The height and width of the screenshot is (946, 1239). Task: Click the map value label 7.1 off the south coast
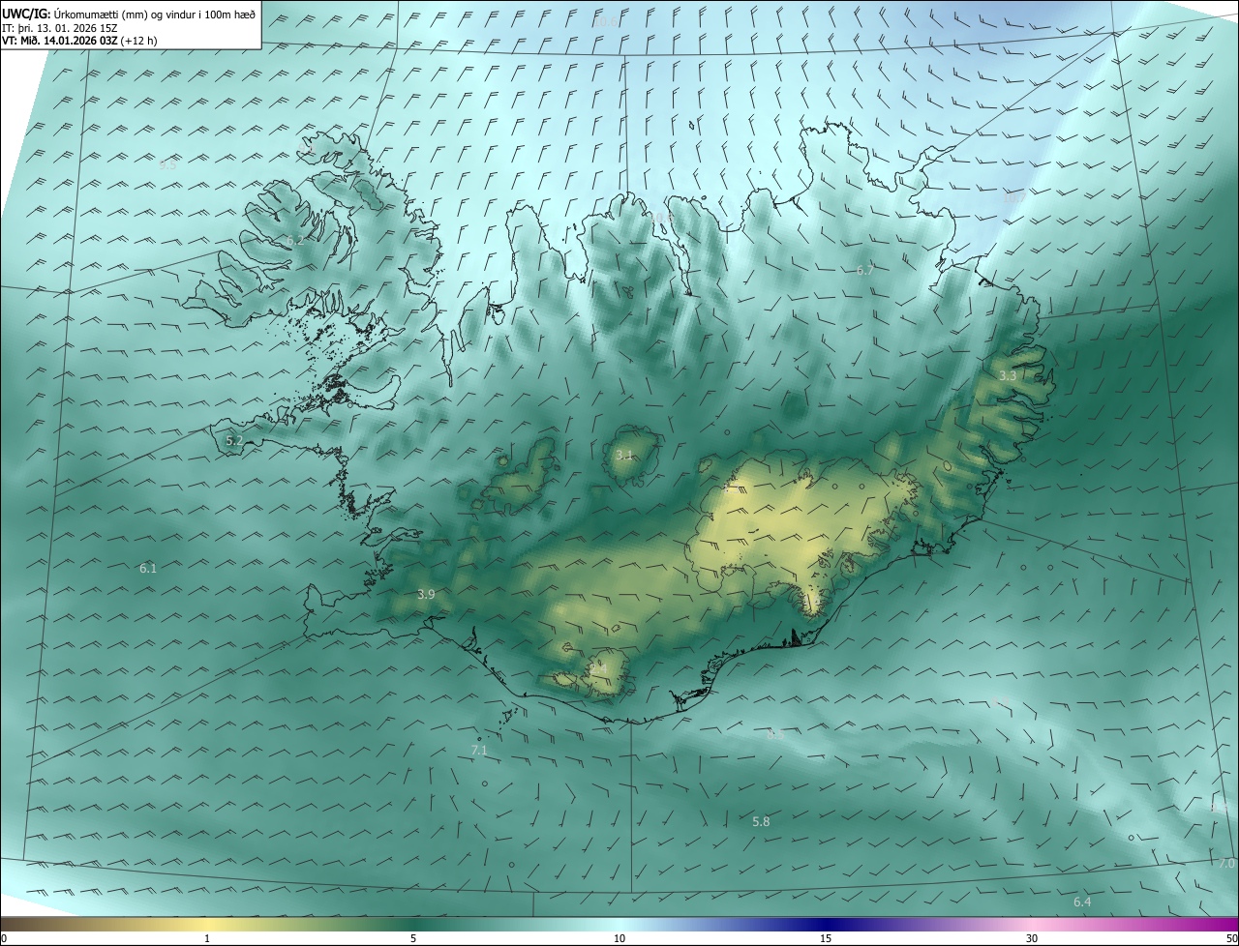pyautogui.click(x=479, y=750)
